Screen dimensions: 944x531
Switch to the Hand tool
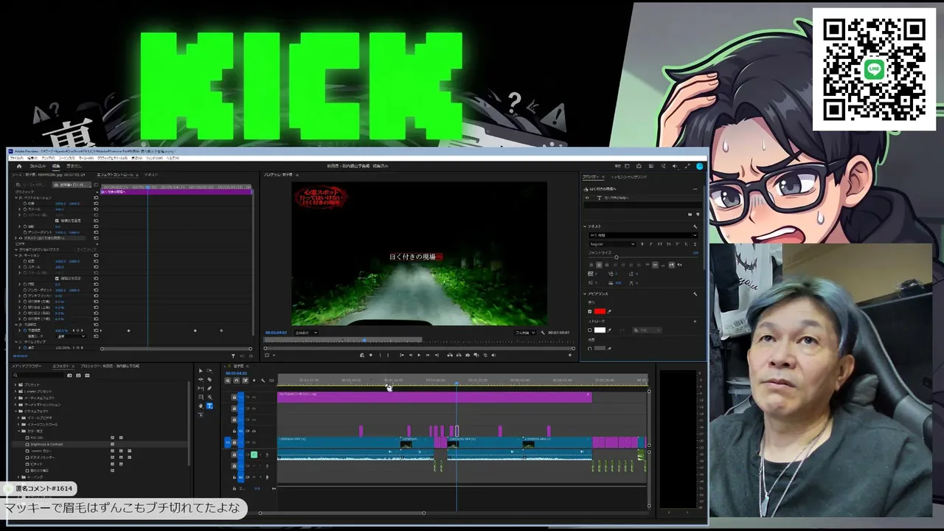pos(201,406)
